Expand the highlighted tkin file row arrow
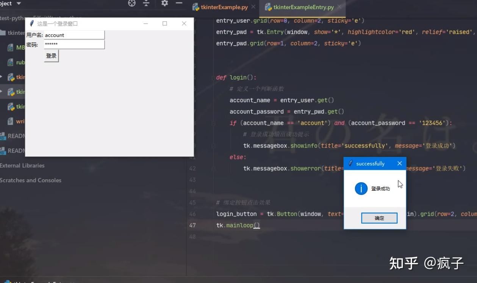Screen dimensions: 477x283 1,92
